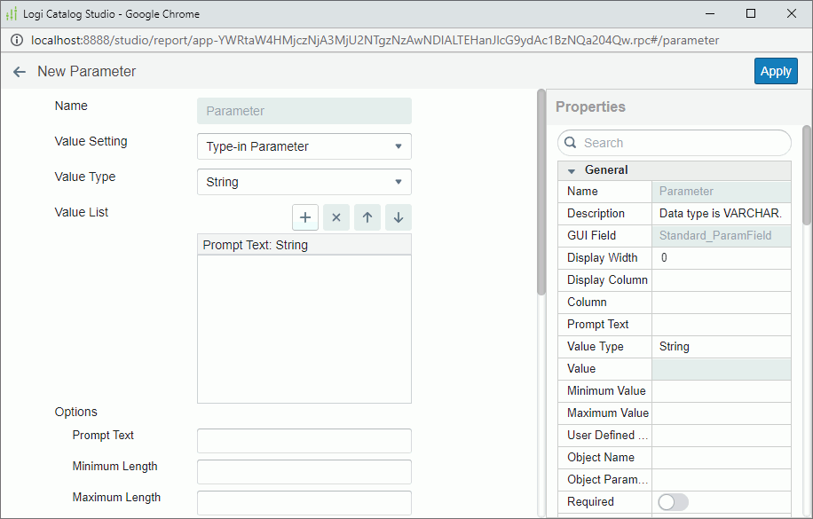
Task: Select the move down arrow icon
Action: (x=398, y=216)
